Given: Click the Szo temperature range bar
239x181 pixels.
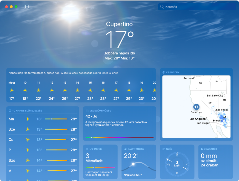Looking at the screenshot, I should pyautogui.click(x=57, y=160).
